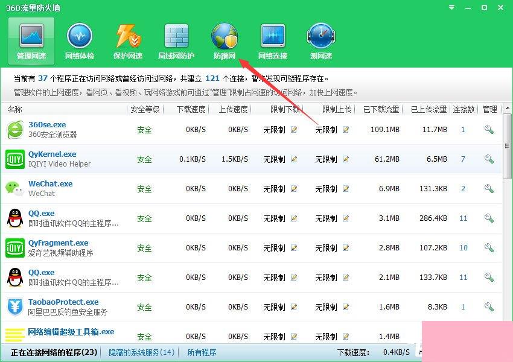Click connection count 2 for WeChat.exe
This screenshot has height=362, width=513.
click(x=463, y=189)
